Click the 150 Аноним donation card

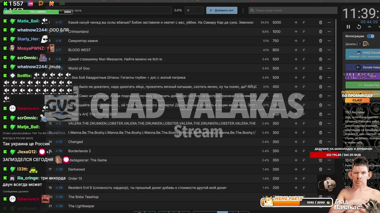362,128
